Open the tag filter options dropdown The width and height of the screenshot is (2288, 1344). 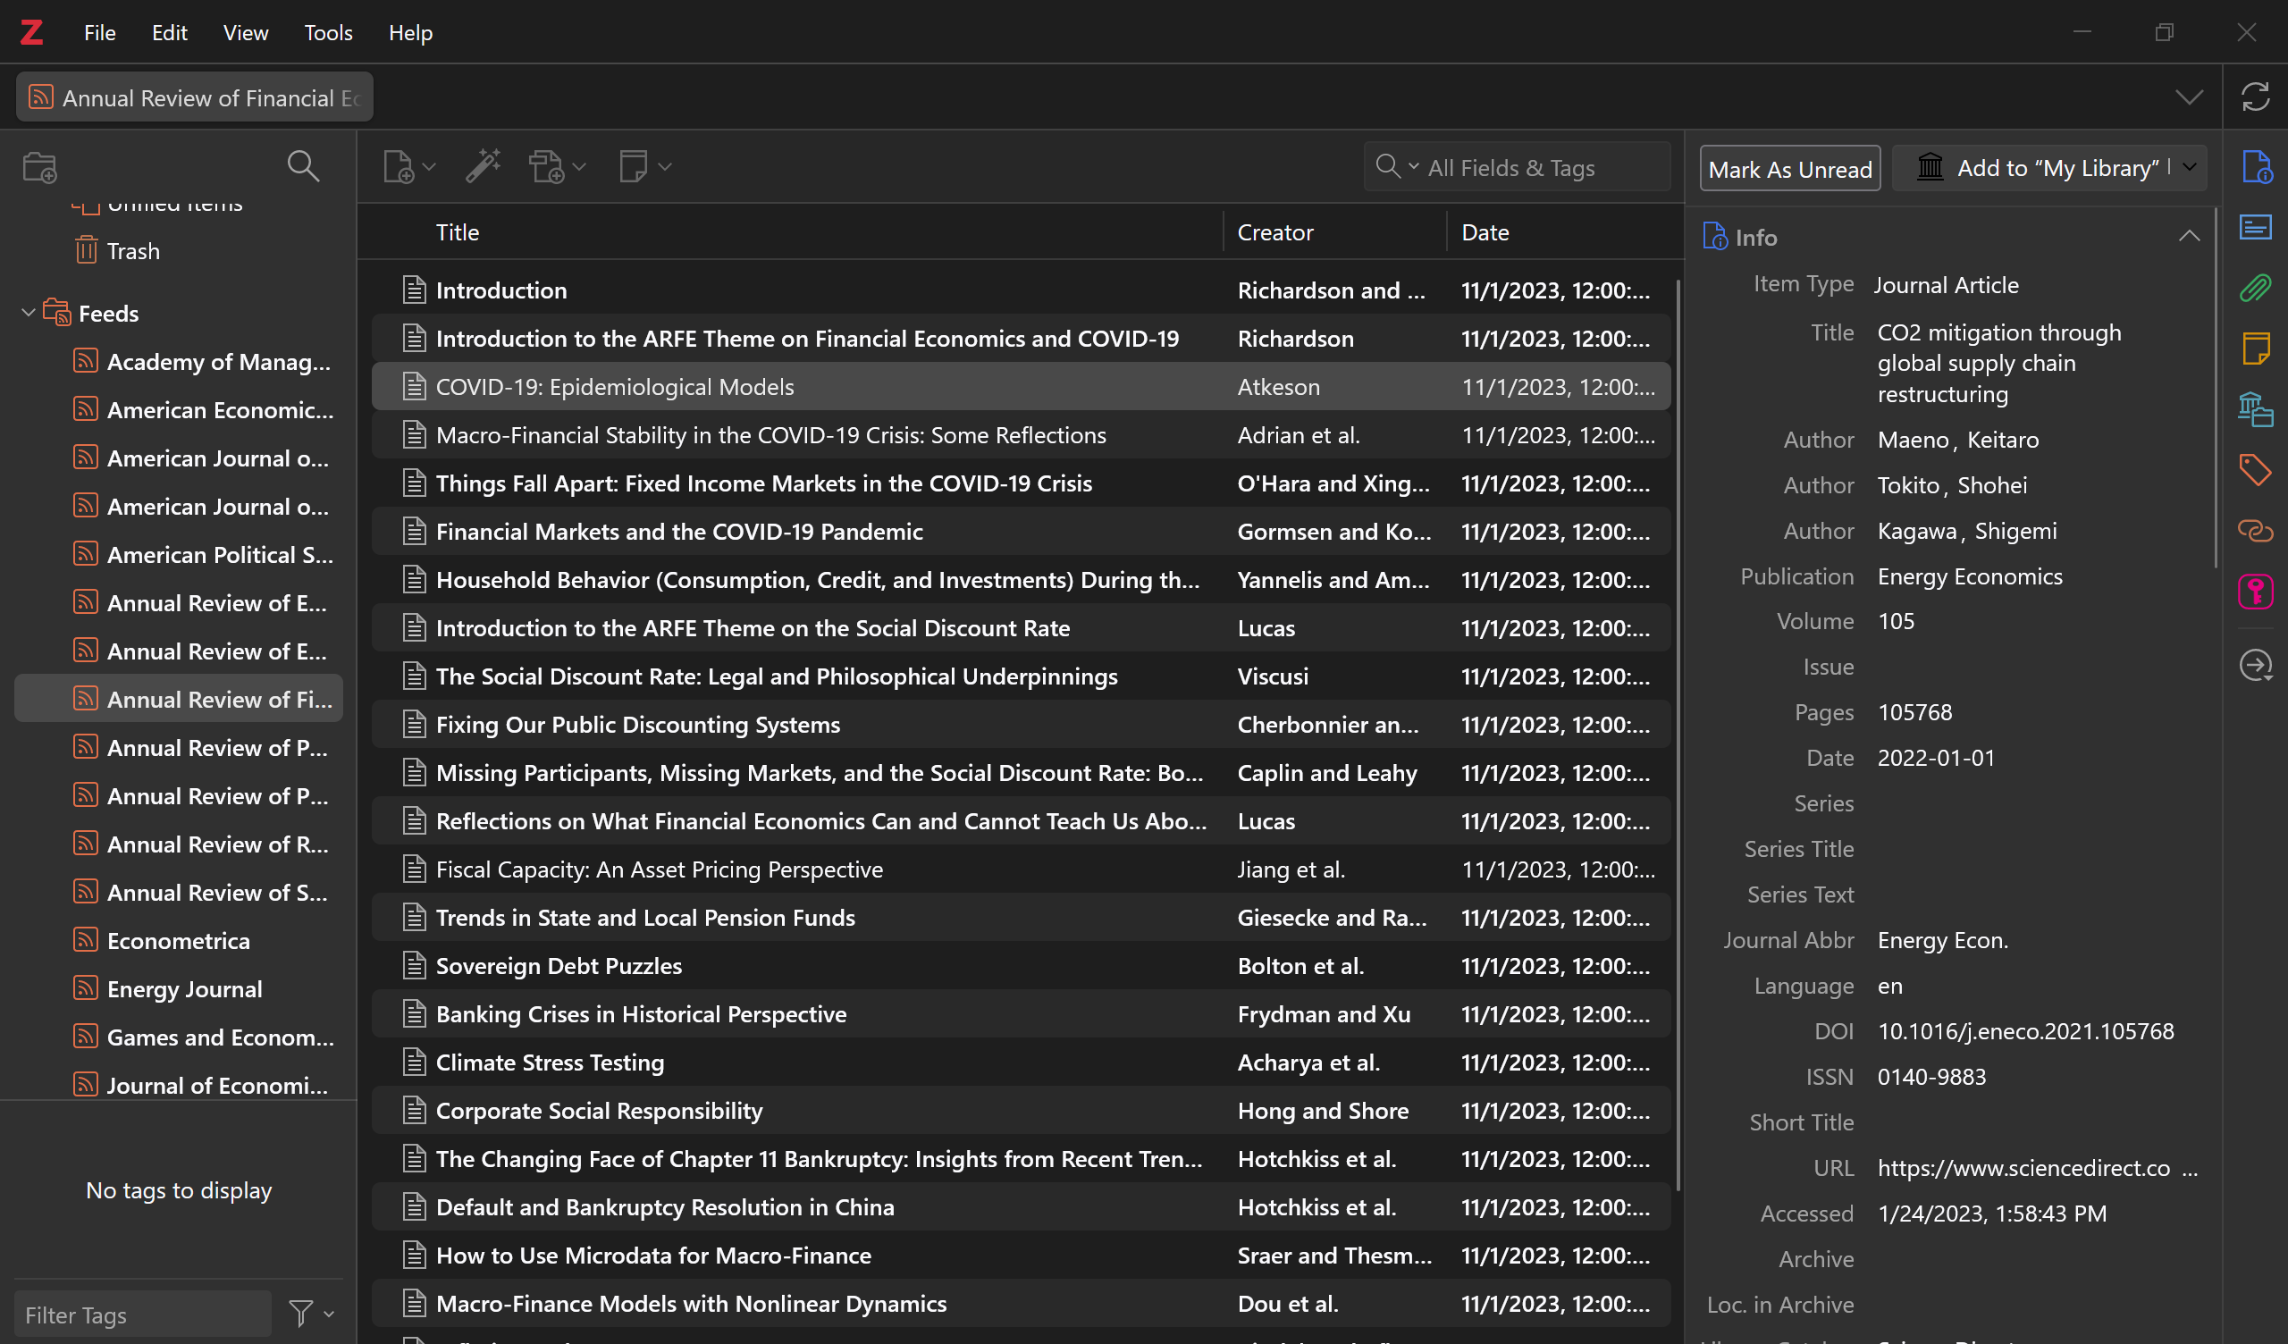coord(311,1313)
